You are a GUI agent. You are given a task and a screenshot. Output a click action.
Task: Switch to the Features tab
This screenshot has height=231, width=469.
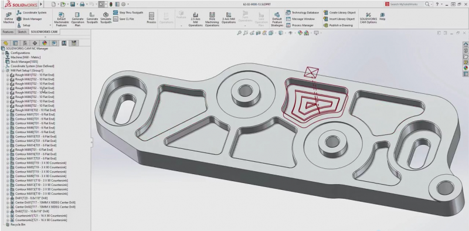(x=8, y=32)
